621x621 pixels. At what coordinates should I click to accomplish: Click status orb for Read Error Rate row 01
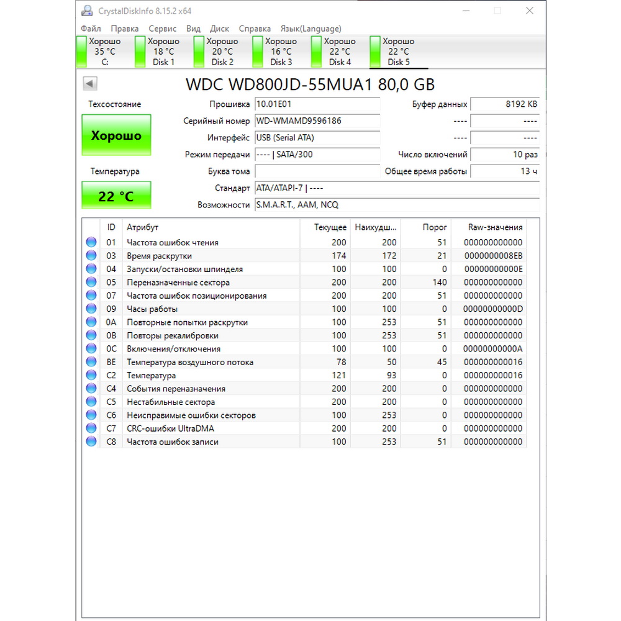pyautogui.click(x=91, y=242)
